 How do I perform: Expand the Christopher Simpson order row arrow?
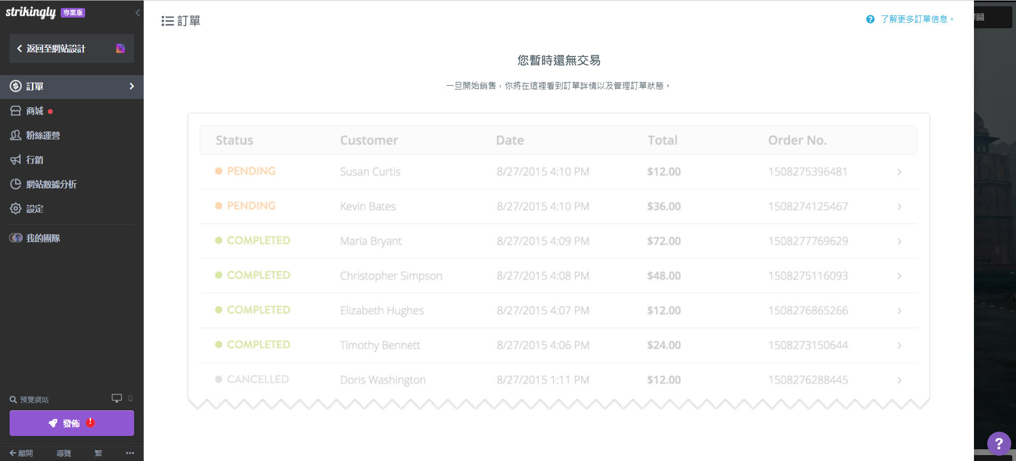899,276
